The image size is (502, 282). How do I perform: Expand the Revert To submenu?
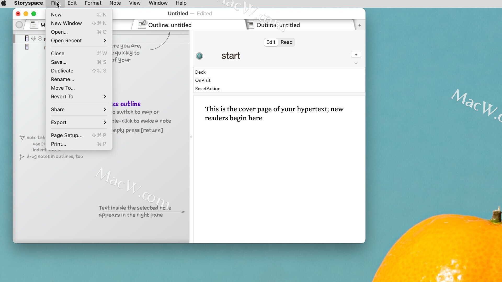tap(79, 96)
